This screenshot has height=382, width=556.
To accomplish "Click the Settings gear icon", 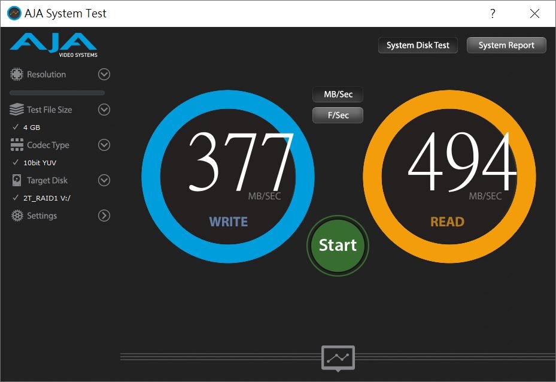I will pyautogui.click(x=17, y=216).
